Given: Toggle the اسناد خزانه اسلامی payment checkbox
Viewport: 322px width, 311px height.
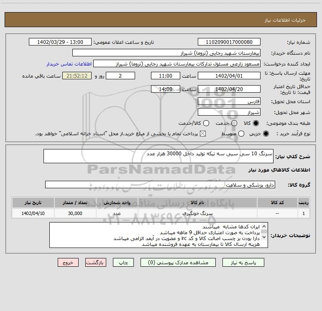Looking at the screenshot, I should click(203, 134).
